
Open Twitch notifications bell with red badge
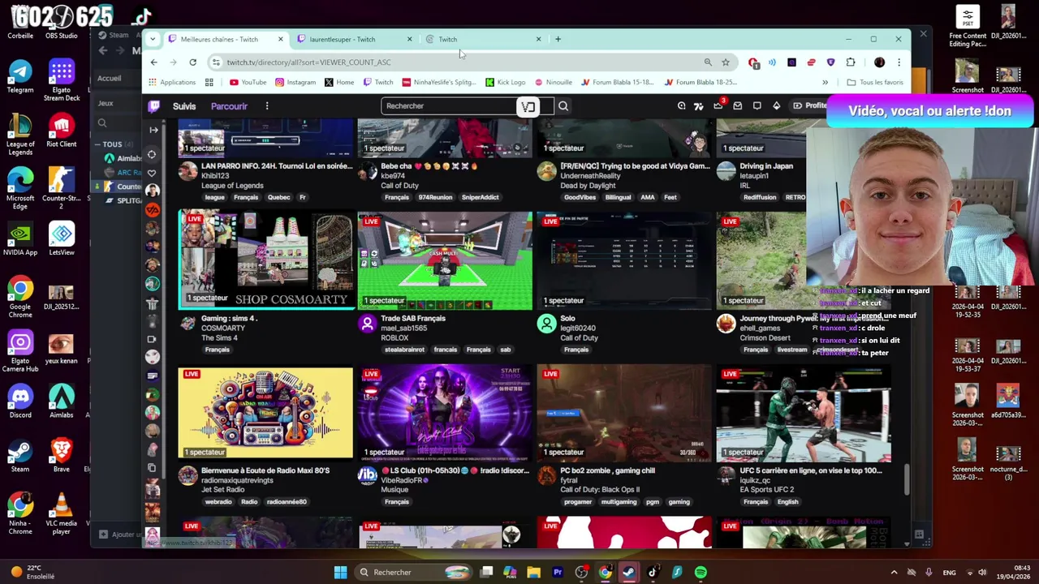pos(718,106)
